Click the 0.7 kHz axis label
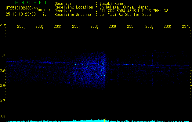Image resolution: width=192 pixels, height=122 pixels. tap(3, 101)
